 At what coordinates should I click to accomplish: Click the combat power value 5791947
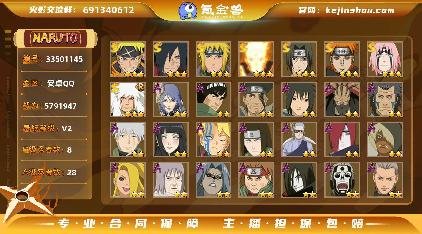pyautogui.click(x=61, y=106)
